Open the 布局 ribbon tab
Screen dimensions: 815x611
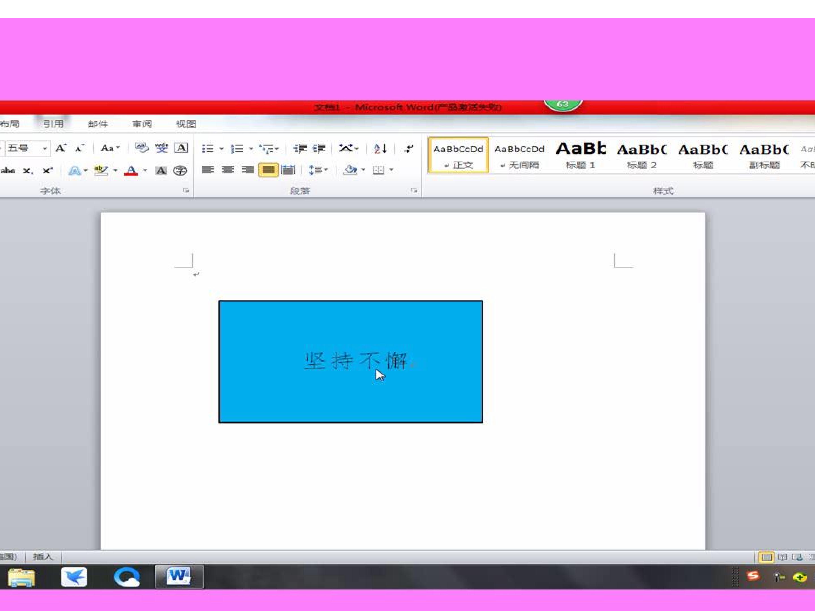coord(10,124)
